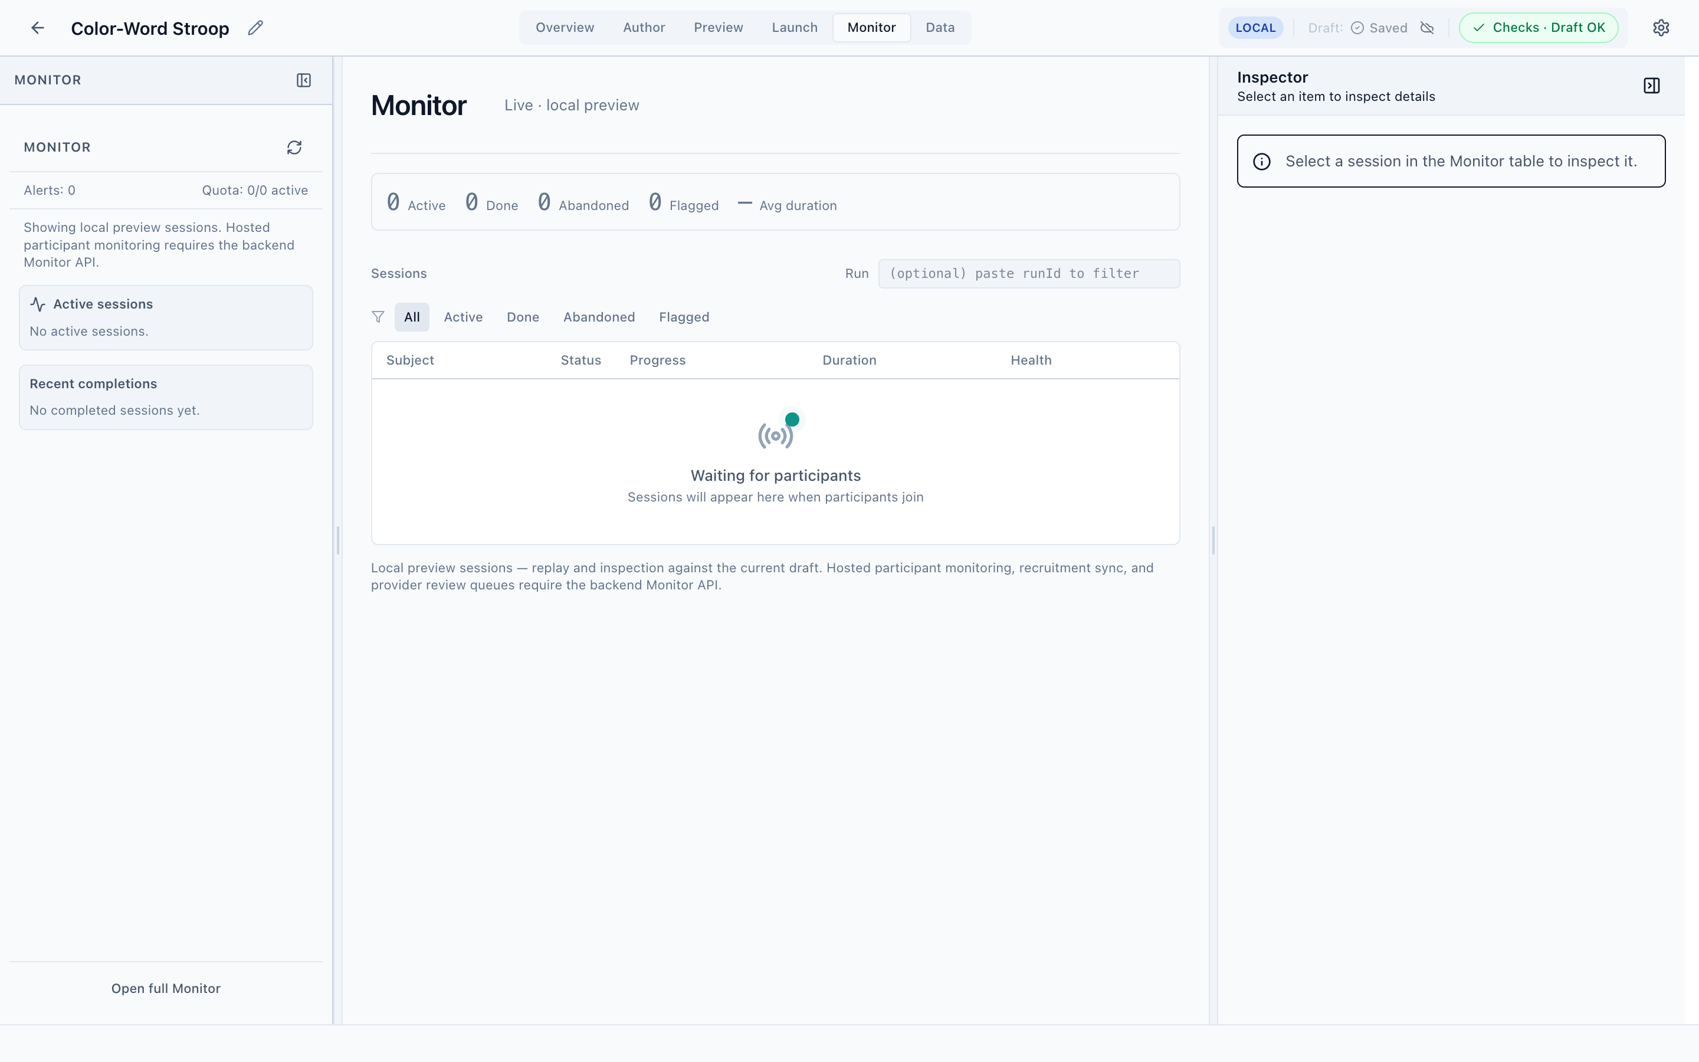
Task: Click 'No completed sessions yet.' text
Action: (114, 410)
